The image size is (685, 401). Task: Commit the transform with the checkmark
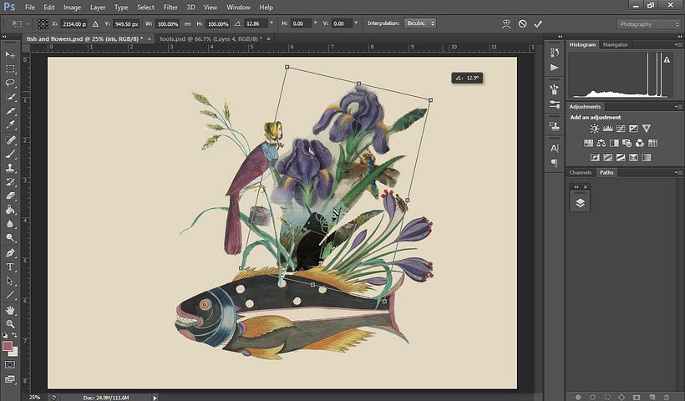[538, 24]
